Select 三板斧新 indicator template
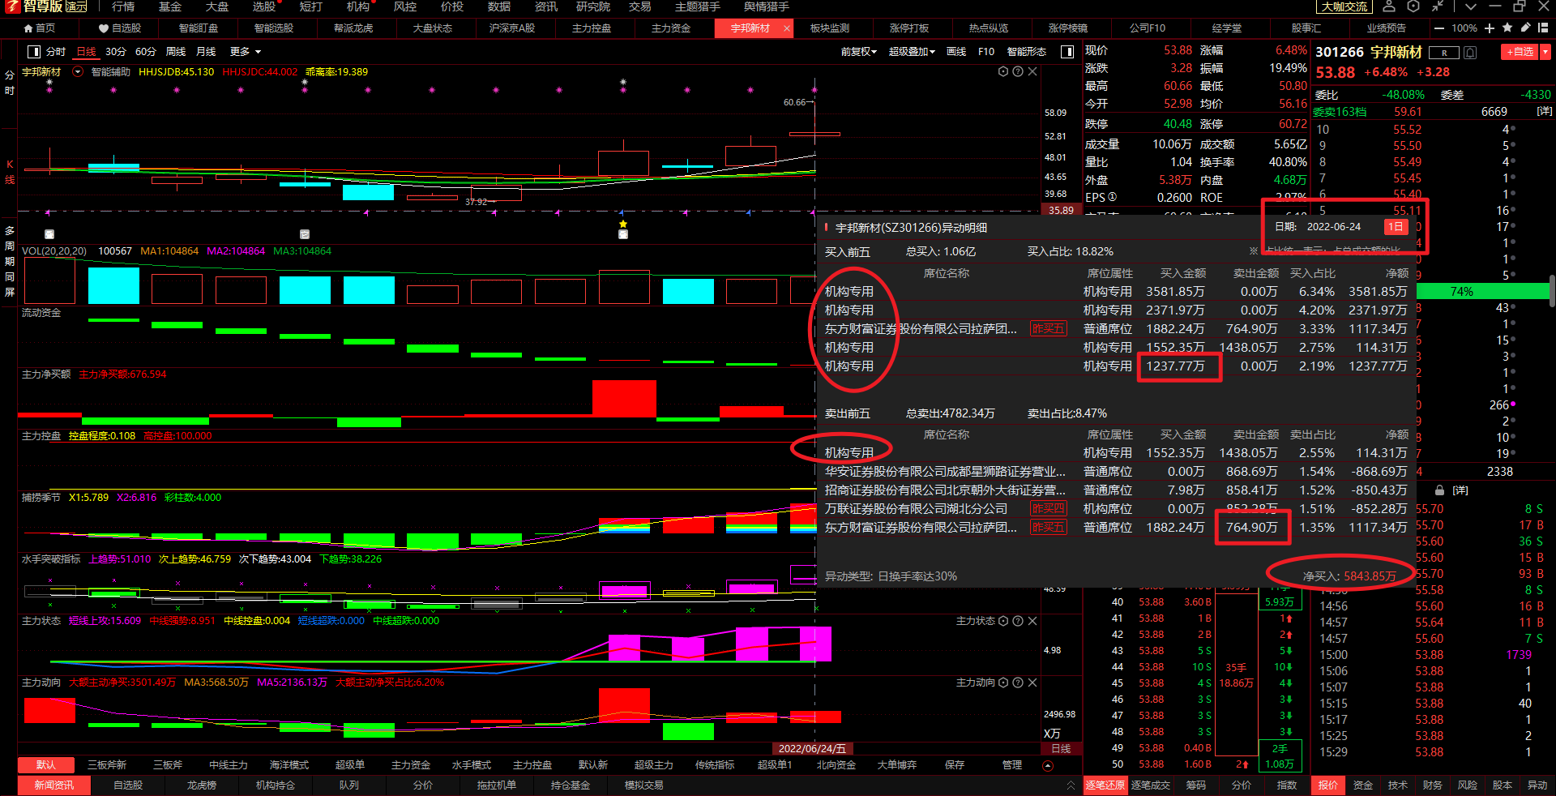Image resolution: width=1556 pixels, height=796 pixels. 106,765
